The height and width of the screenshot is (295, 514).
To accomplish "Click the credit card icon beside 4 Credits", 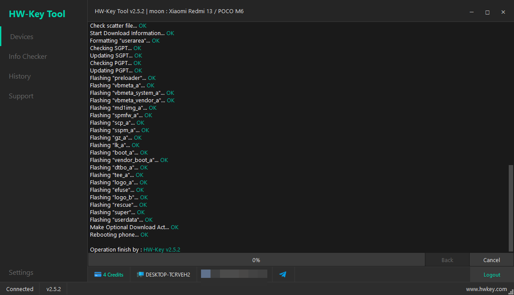I will point(98,275).
